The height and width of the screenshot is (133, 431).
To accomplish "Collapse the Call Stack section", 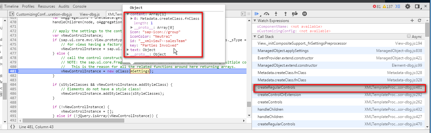I will tap(254, 36).
